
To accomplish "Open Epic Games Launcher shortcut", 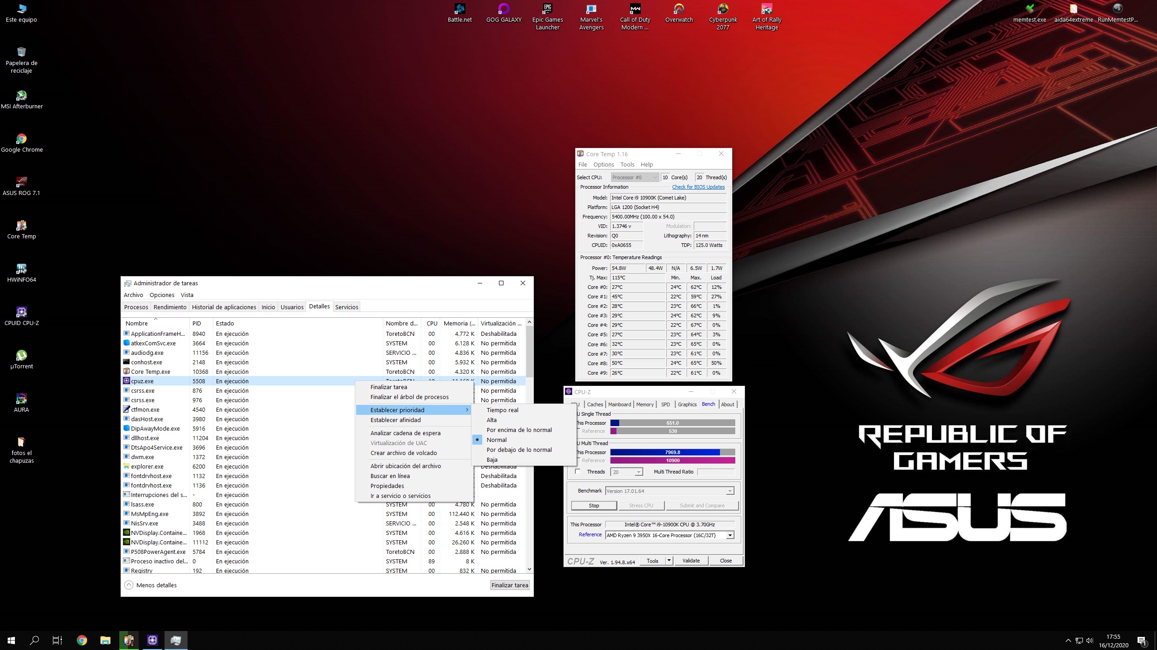I will click(x=547, y=17).
